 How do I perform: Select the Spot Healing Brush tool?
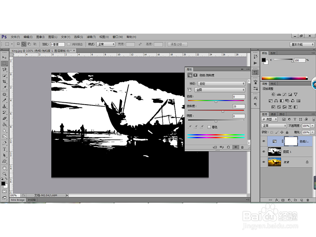(x=4, y=94)
